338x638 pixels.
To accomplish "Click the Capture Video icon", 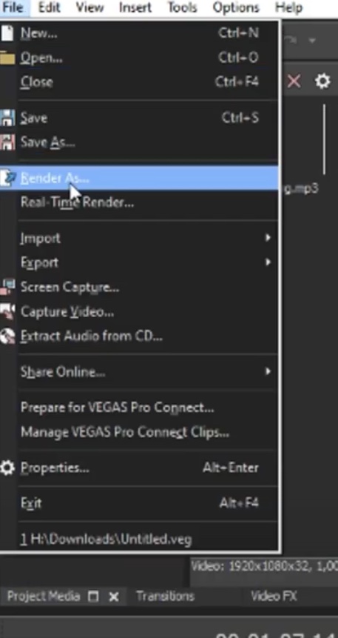I will click(x=7, y=312).
